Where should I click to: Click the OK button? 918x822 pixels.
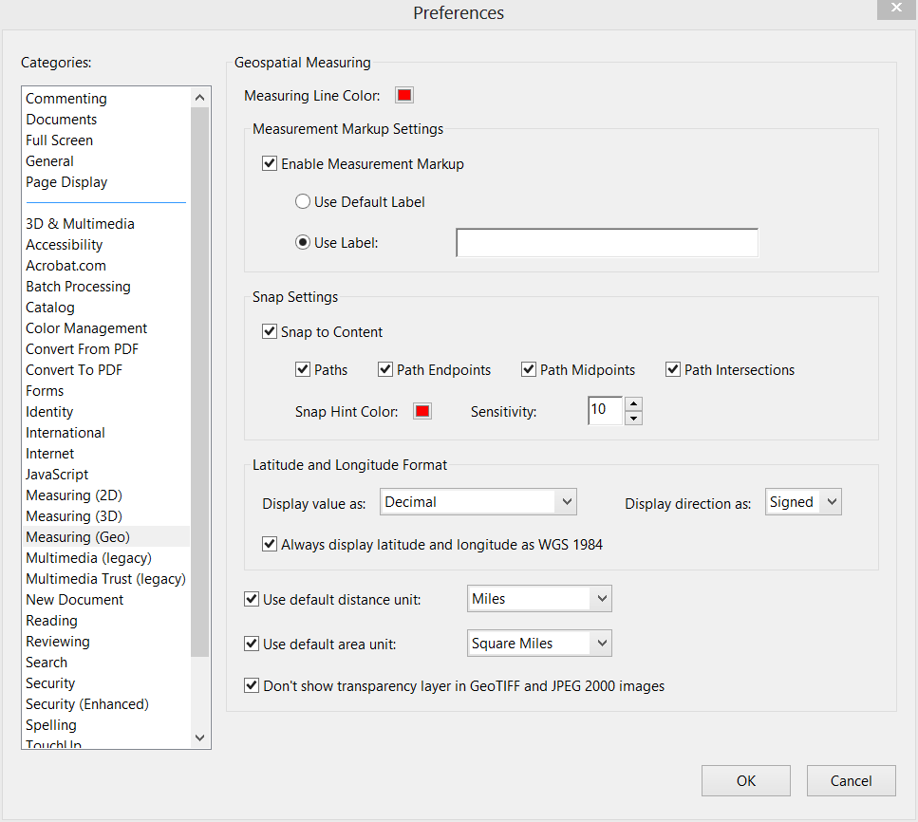[746, 780]
